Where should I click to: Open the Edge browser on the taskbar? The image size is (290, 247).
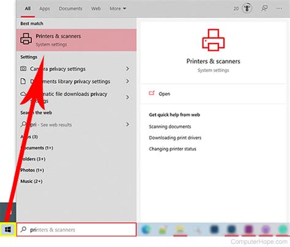[146, 230]
